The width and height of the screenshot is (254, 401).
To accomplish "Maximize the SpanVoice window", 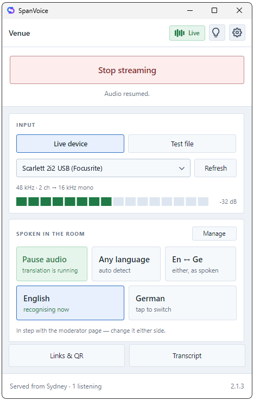I will click(214, 10).
